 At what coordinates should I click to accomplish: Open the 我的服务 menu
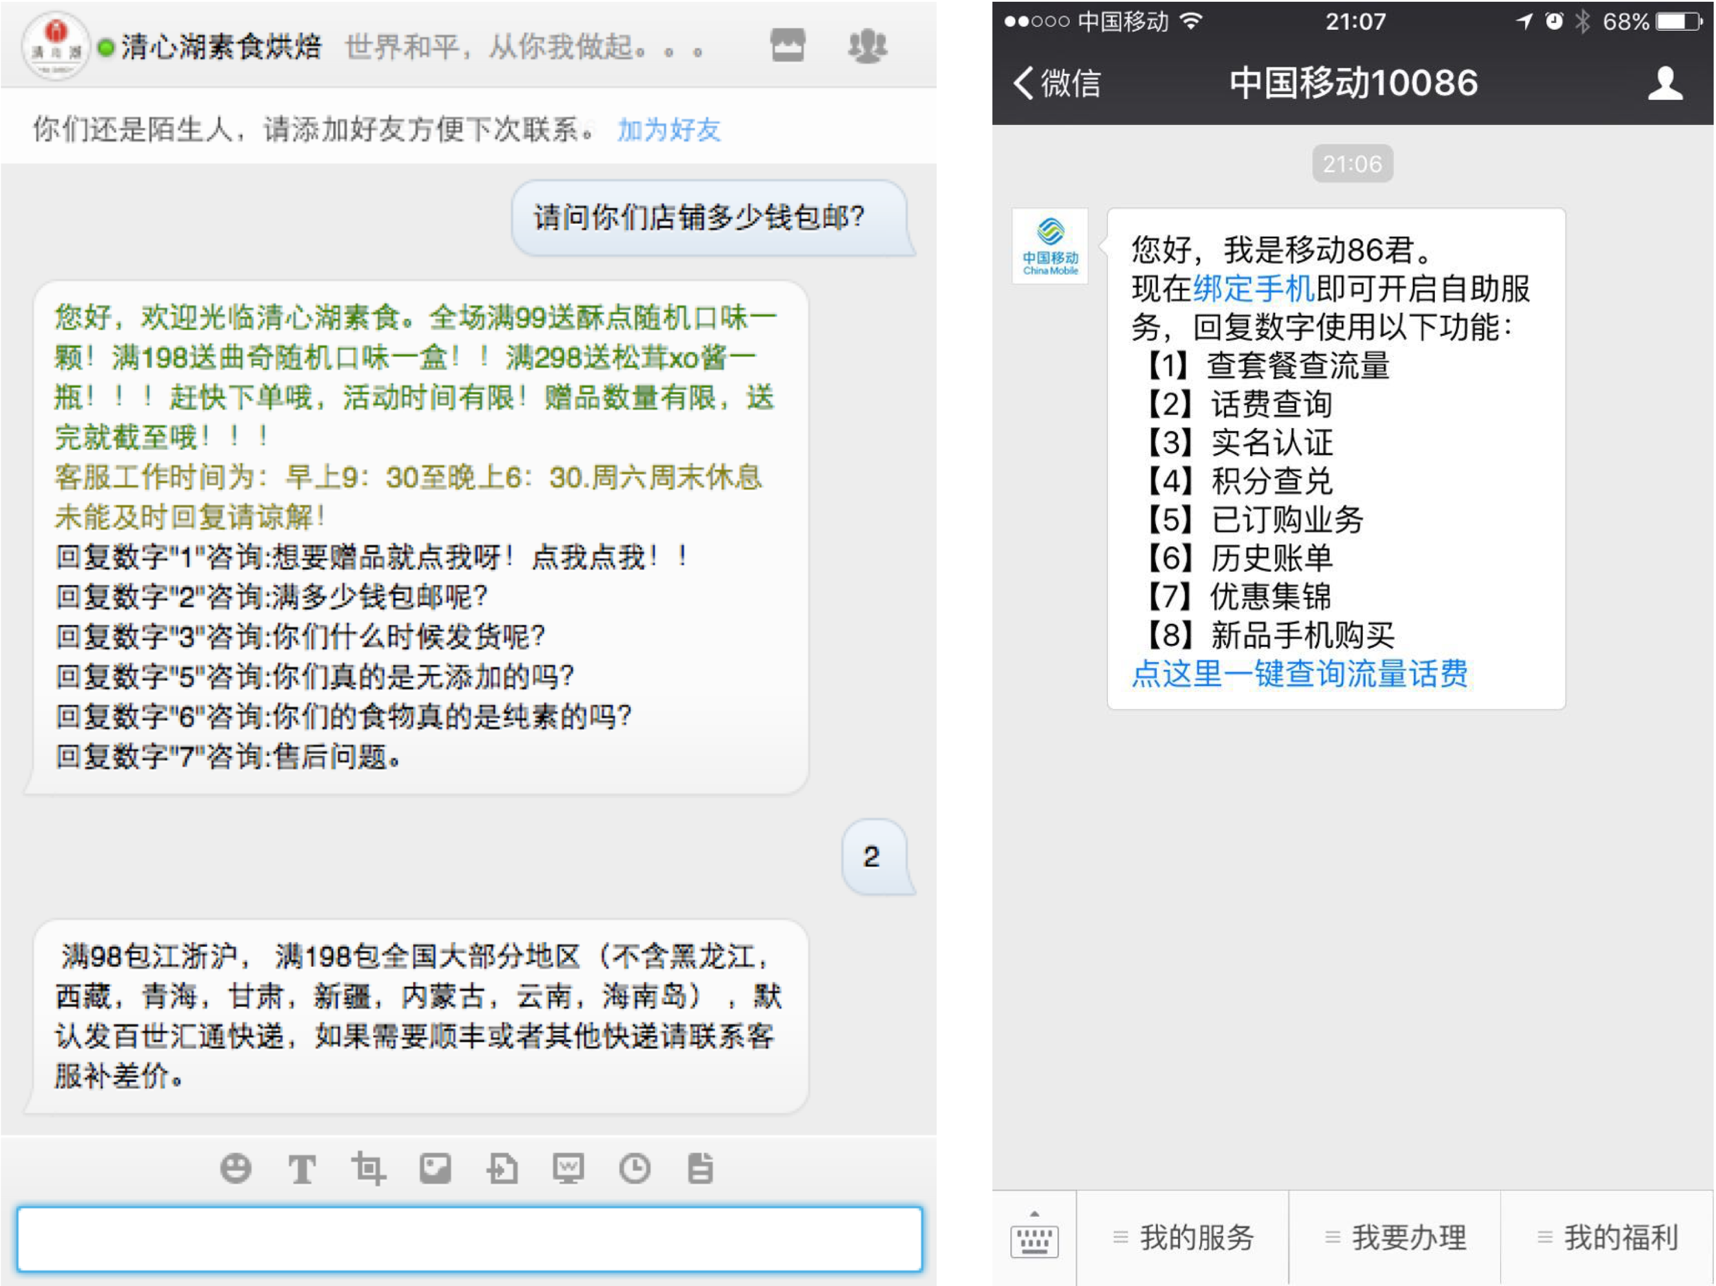1183,1237
